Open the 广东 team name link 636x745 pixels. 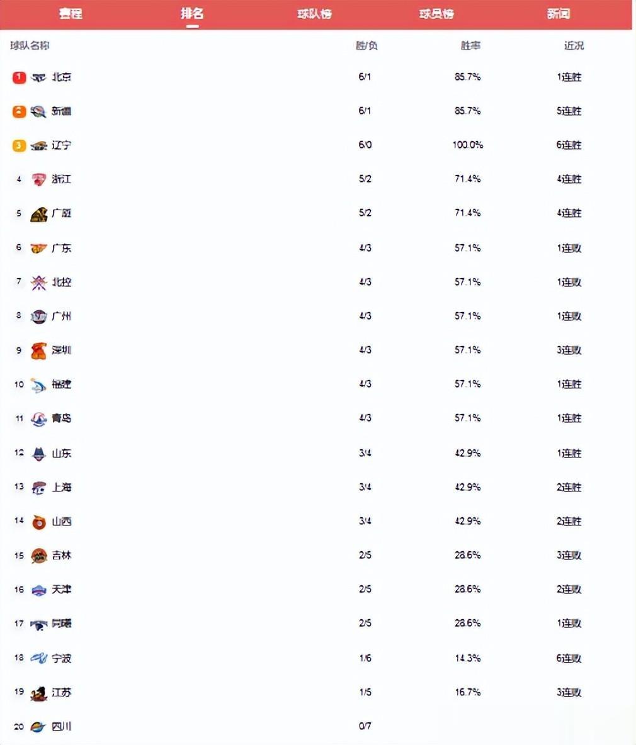click(61, 248)
